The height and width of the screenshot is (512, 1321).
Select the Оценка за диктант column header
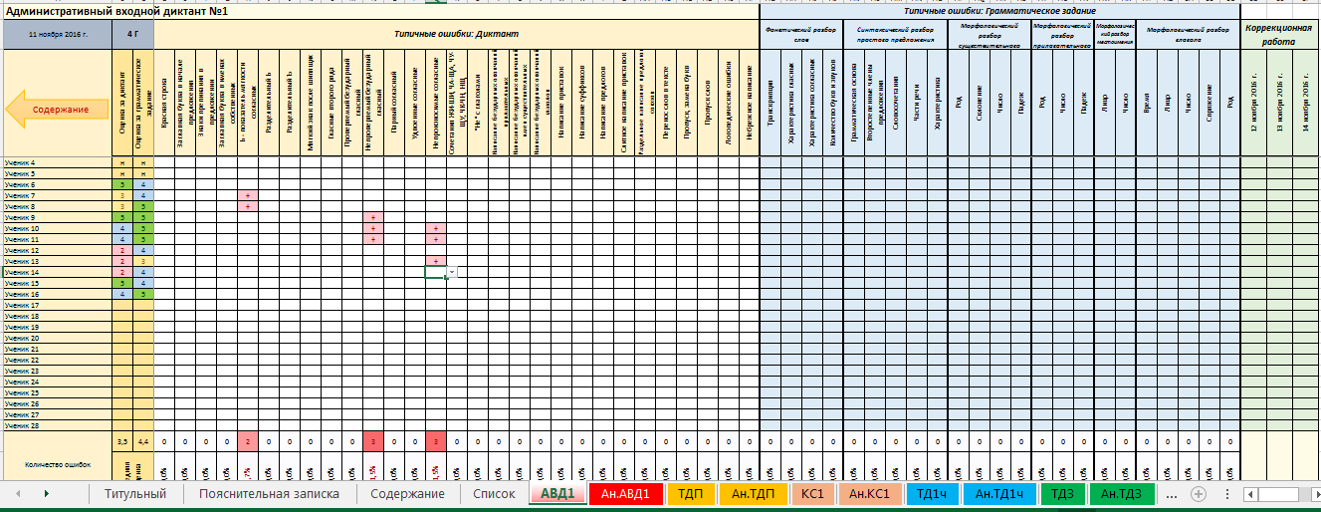click(121, 105)
